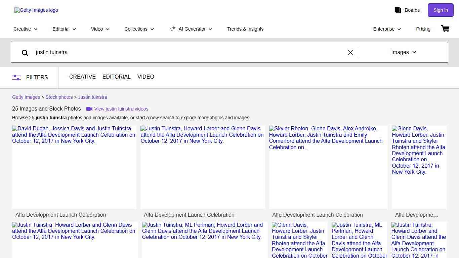The image size is (459, 258).
Task: Switch to the EDITORIAL results tab
Action: 116,77
